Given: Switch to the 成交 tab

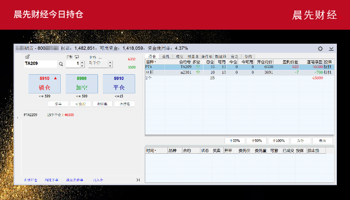Looking at the screenshot, I should (179, 56).
